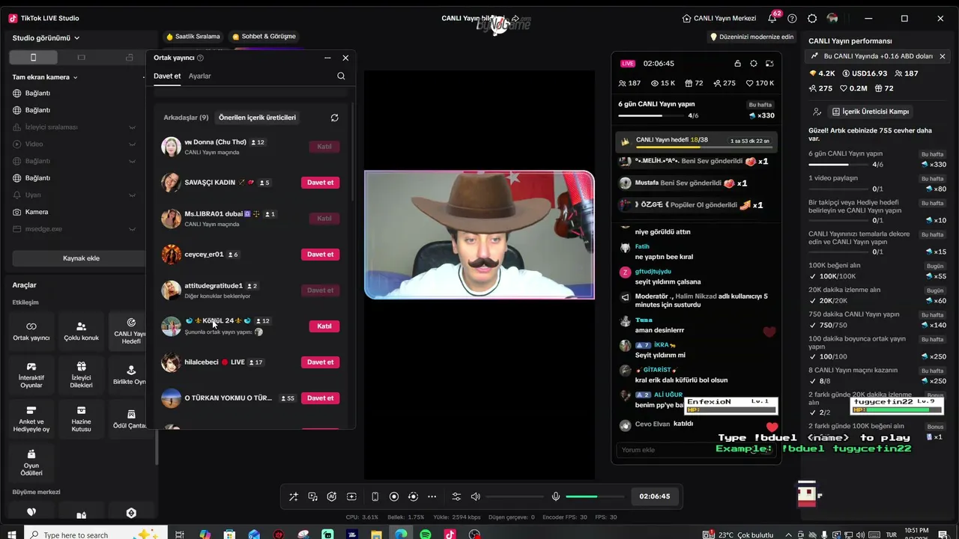
Task: Switch to landscape layout
Action: click(x=82, y=58)
